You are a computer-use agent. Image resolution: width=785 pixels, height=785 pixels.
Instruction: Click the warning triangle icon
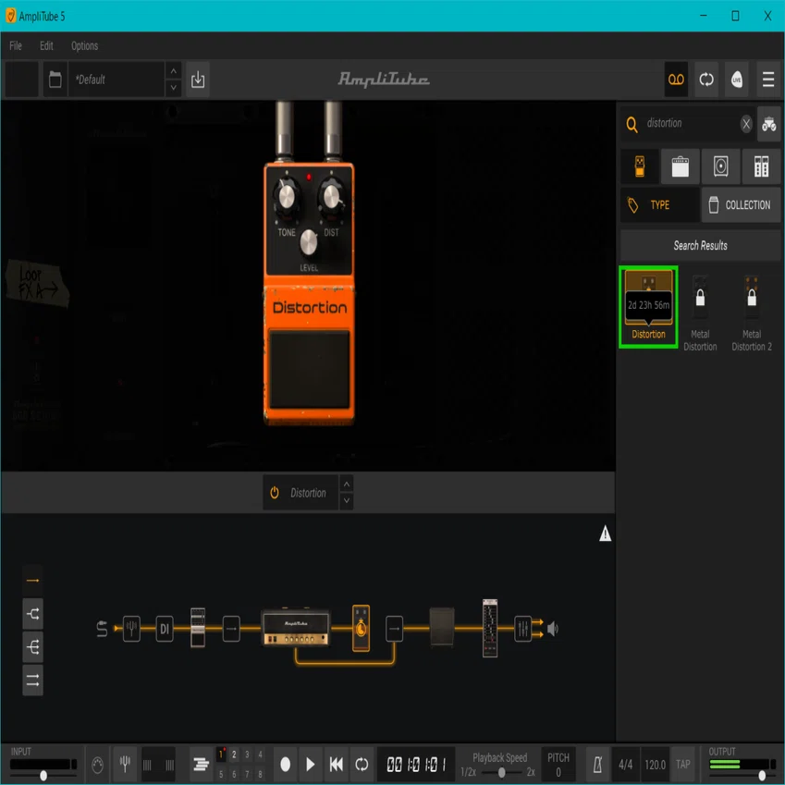coord(605,534)
